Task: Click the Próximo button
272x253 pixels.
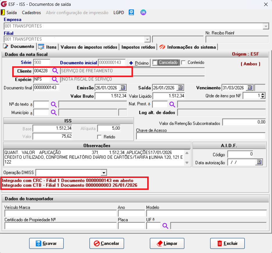Action: (139, 63)
